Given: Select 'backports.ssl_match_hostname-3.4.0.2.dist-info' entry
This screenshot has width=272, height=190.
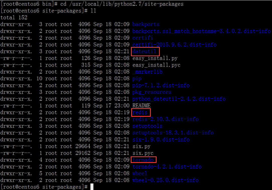Looking at the screenshot, I should (x=201, y=31).
